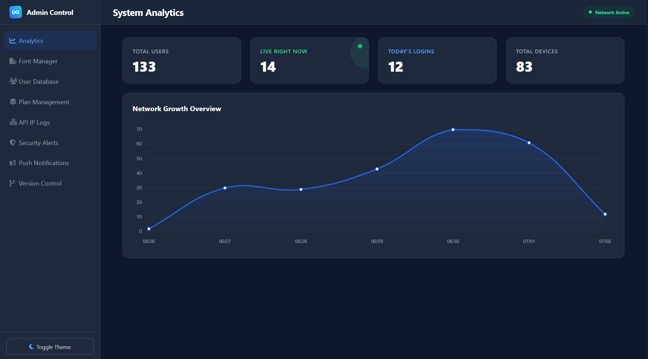This screenshot has height=359, width=648.
Task: Click the 07/02 data point on chart
Action: [605, 214]
